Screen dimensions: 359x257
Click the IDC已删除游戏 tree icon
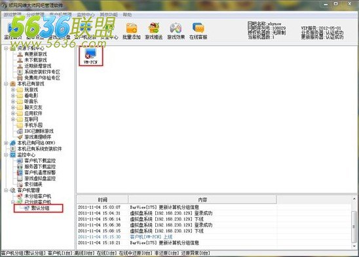pyautogui.click(x=20, y=131)
